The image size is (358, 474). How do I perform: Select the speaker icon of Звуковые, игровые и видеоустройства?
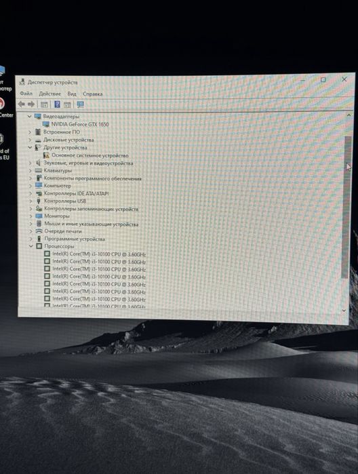click(x=39, y=163)
